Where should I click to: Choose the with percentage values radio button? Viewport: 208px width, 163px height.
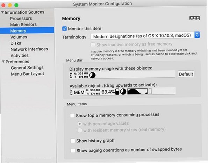pyautogui.click(x=79, y=124)
